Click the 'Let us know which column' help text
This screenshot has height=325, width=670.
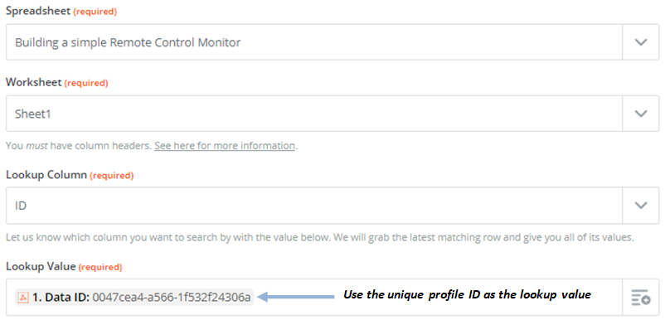tap(319, 237)
